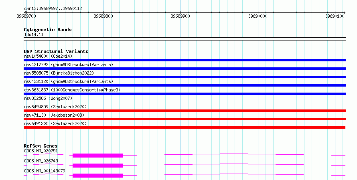357x180 pixels.
Task: Click the nsv4231120 gnomADStructuralVariants label
Action: 69,81
